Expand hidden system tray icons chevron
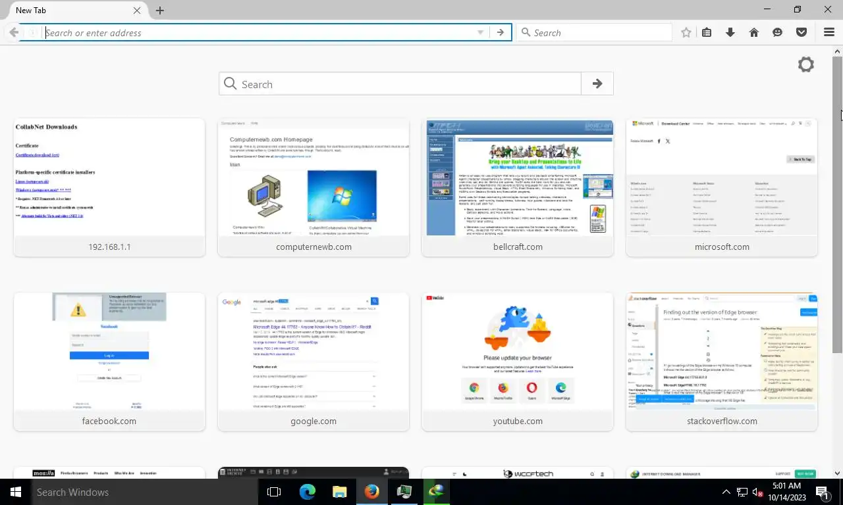 (x=726, y=492)
